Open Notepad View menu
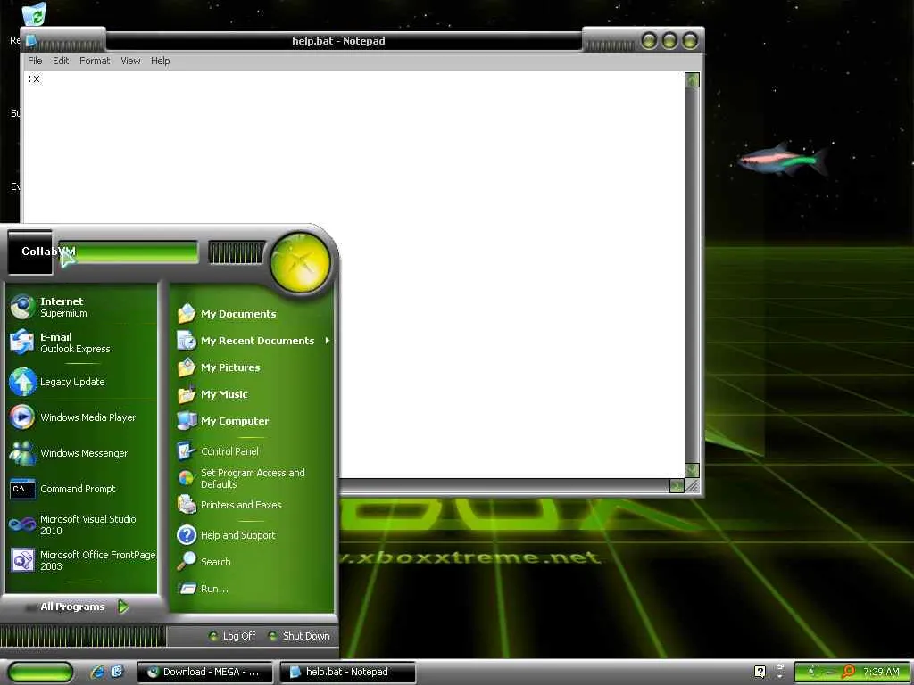Screen dimensions: 914x685 pos(130,61)
